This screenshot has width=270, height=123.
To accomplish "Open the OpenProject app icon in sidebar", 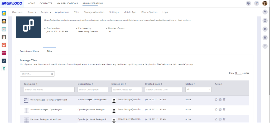I will (x=4, y=61).
